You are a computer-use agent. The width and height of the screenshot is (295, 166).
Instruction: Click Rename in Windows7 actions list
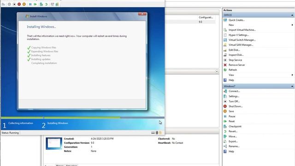click(234, 146)
